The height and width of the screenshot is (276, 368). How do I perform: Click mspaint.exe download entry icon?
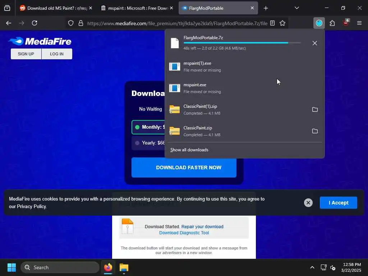click(175, 88)
